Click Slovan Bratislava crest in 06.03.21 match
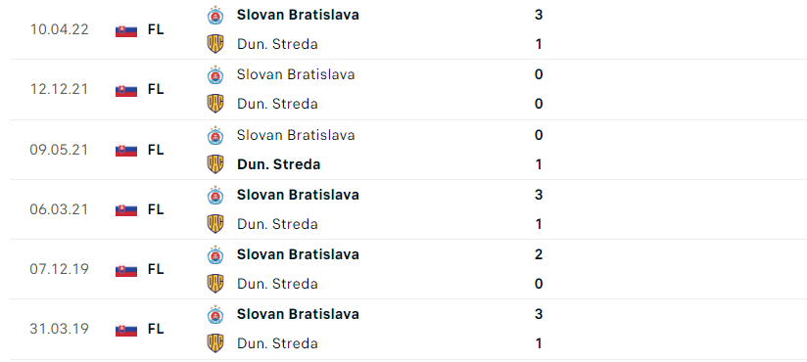Image resolution: width=807 pixels, height=362 pixels. coord(215,196)
